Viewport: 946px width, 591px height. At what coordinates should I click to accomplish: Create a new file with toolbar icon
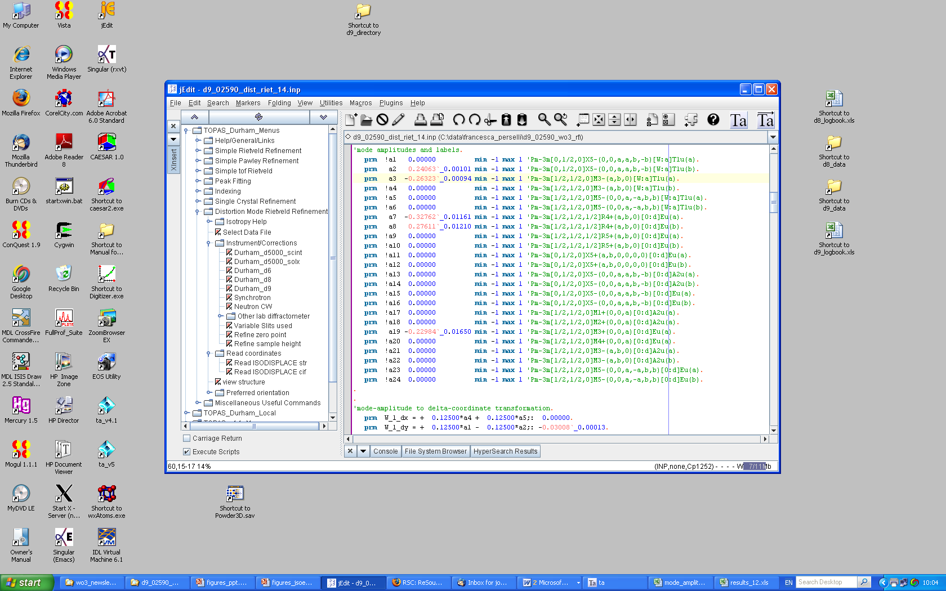click(x=351, y=119)
